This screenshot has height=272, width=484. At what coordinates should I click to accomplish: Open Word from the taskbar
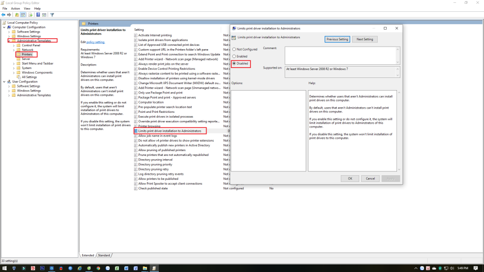[126, 268]
